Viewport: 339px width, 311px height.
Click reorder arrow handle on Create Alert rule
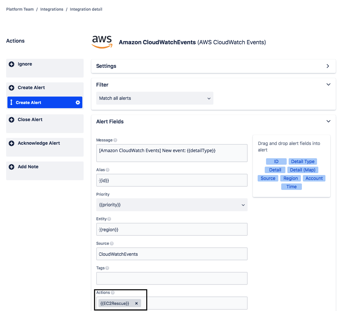pyautogui.click(x=11, y=102)
